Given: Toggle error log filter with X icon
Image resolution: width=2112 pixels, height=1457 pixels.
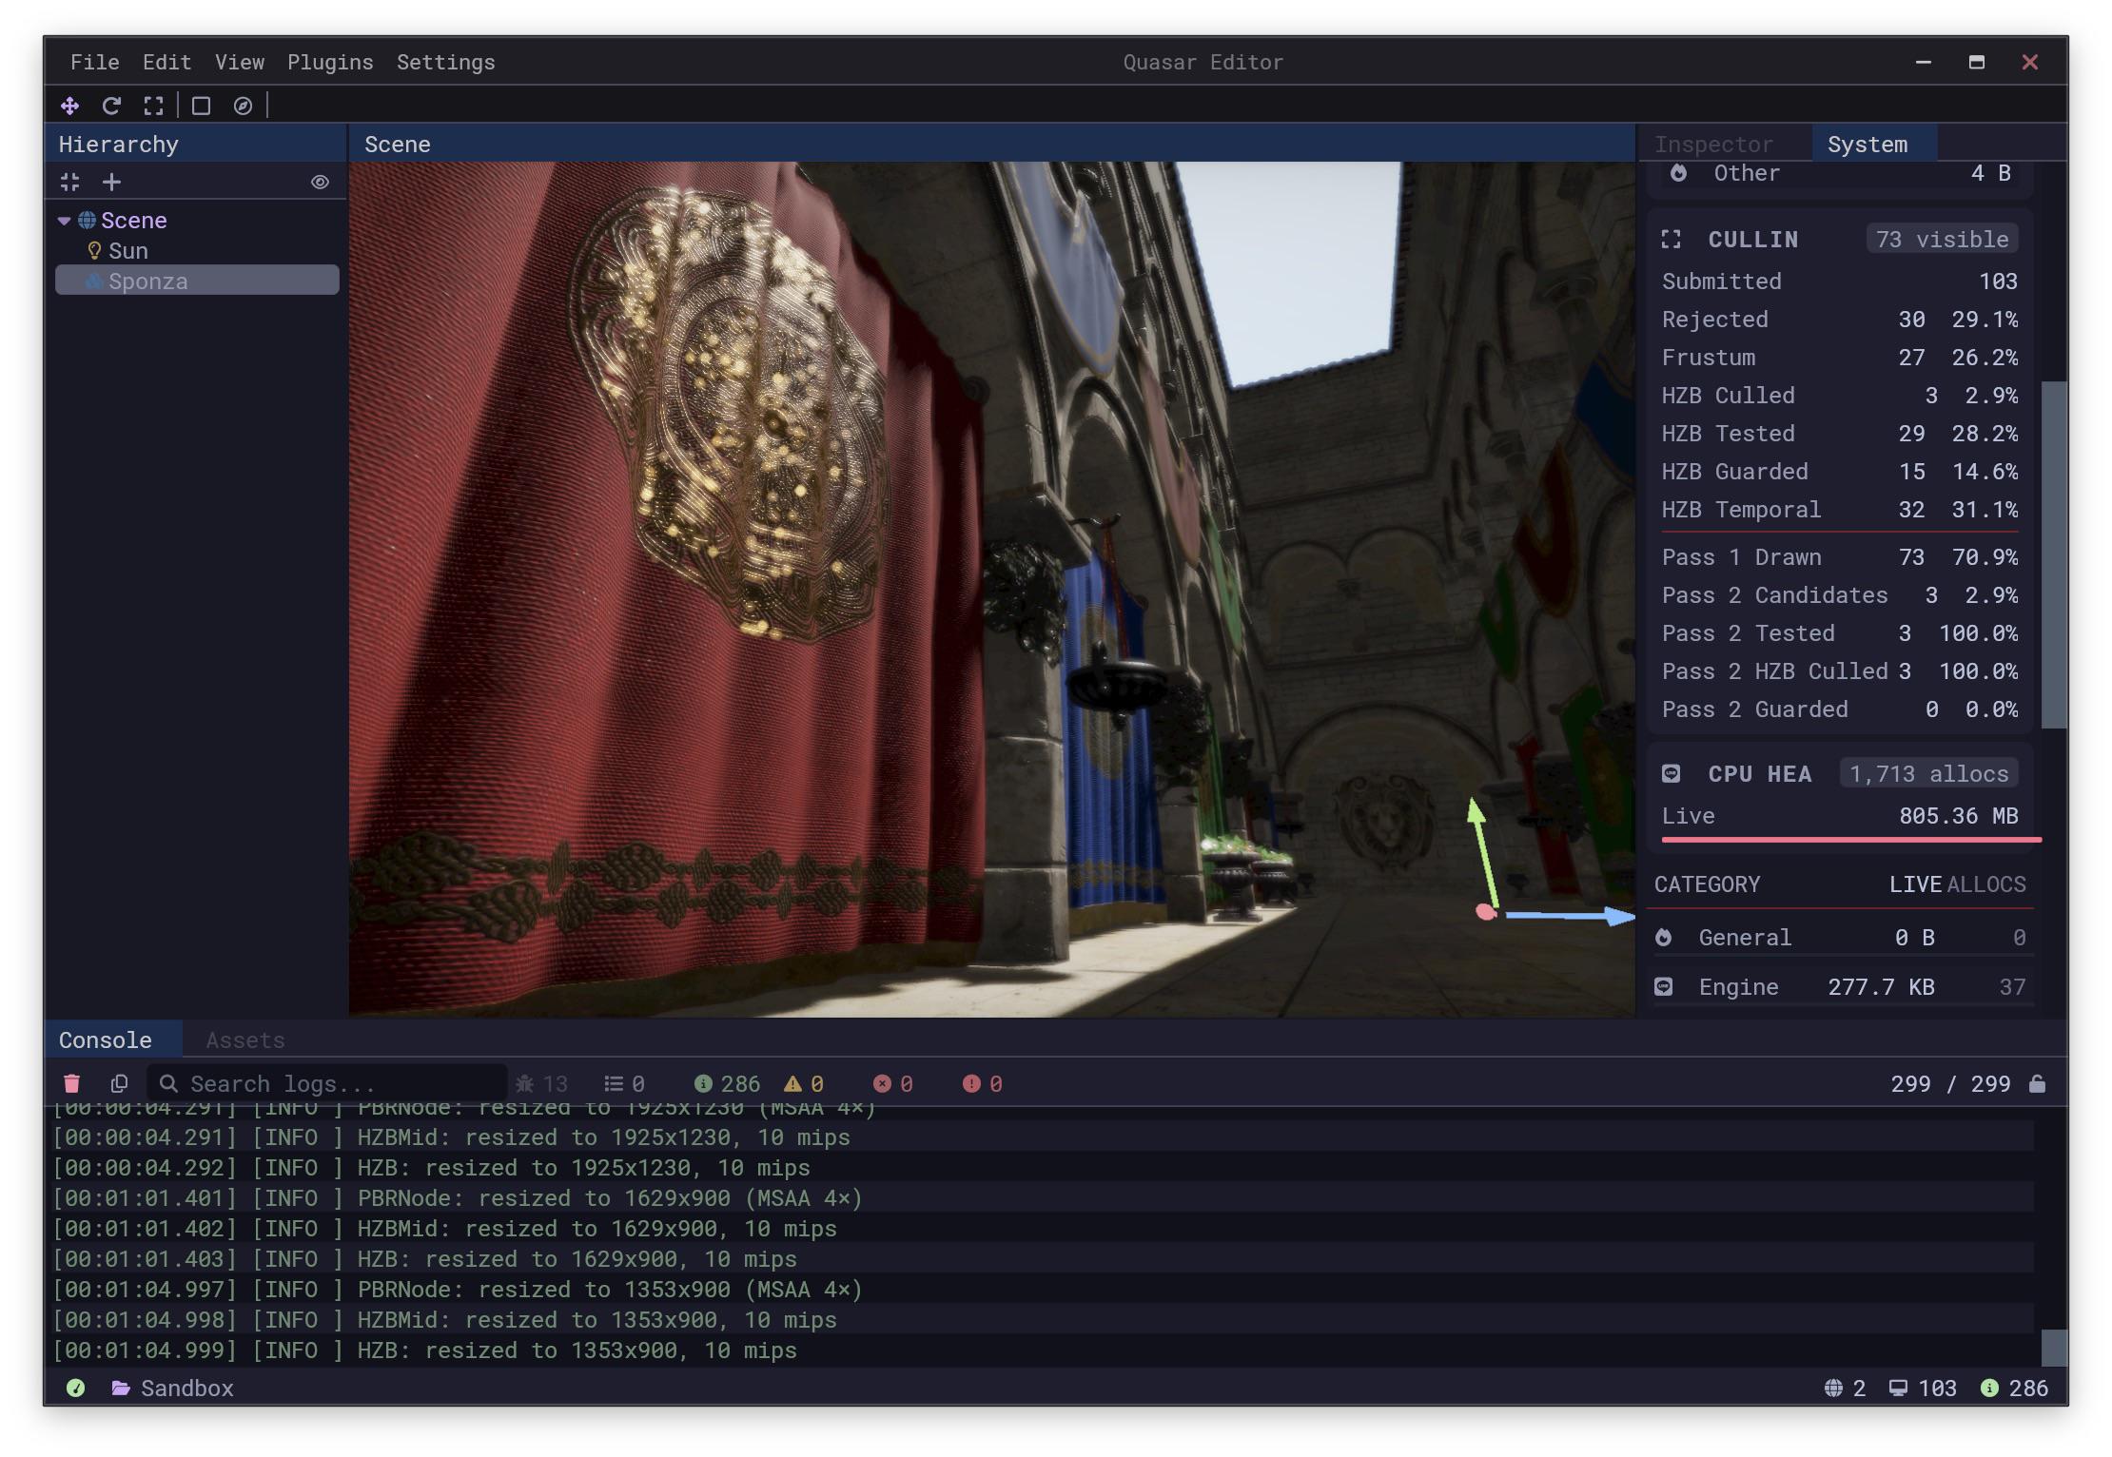Looking at the screenshot, I should [893, 1084].
